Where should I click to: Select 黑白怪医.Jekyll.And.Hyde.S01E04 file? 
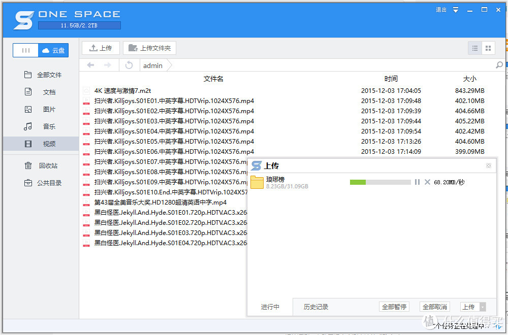pos(170,243)
